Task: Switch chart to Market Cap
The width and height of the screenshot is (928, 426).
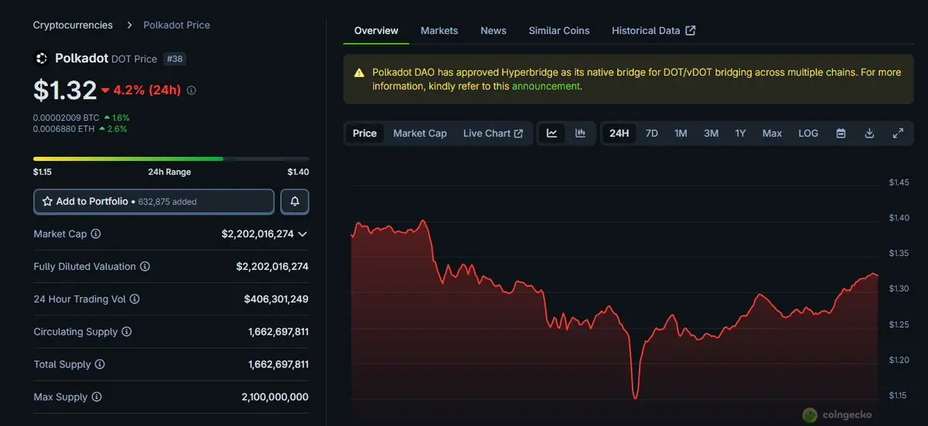Action: tap(420, 133)
